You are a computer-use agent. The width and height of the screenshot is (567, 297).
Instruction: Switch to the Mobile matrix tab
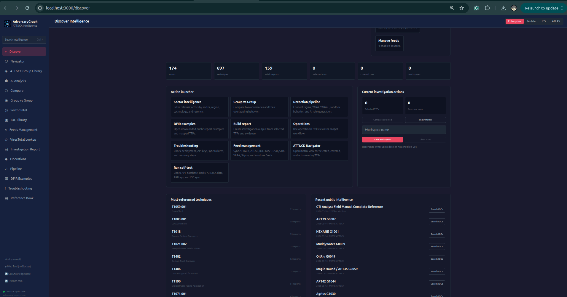531,21
